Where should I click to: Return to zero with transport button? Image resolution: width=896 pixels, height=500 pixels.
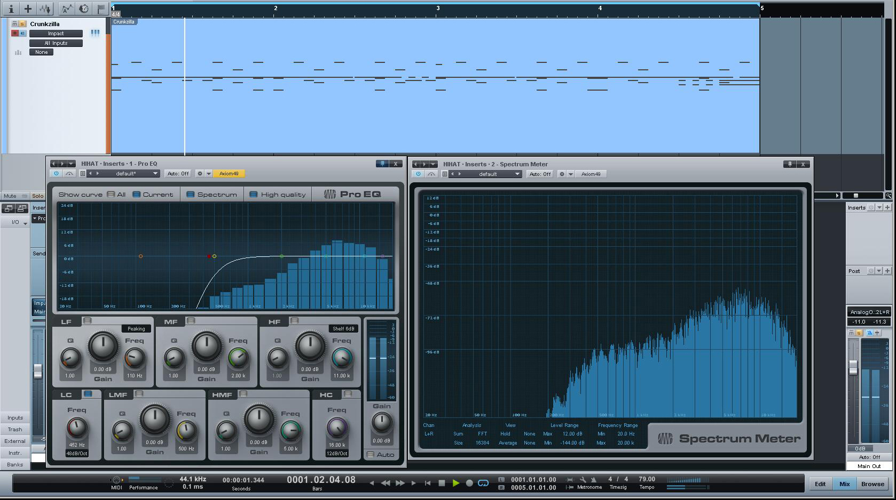[428, 483]
